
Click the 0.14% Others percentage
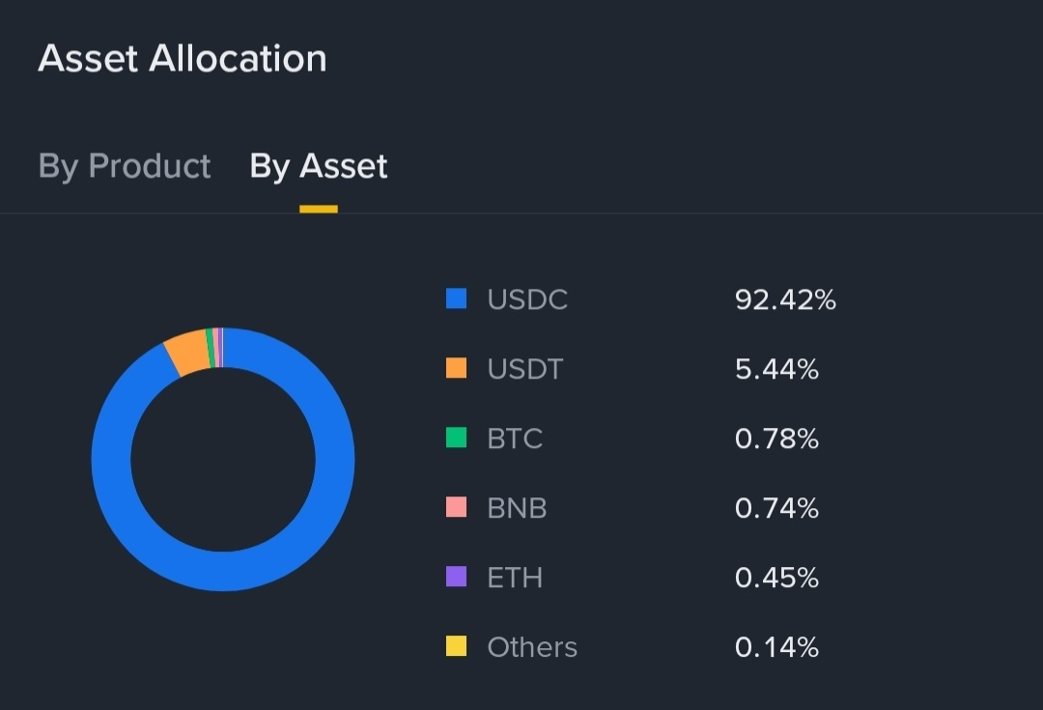[x=776, y=647]
